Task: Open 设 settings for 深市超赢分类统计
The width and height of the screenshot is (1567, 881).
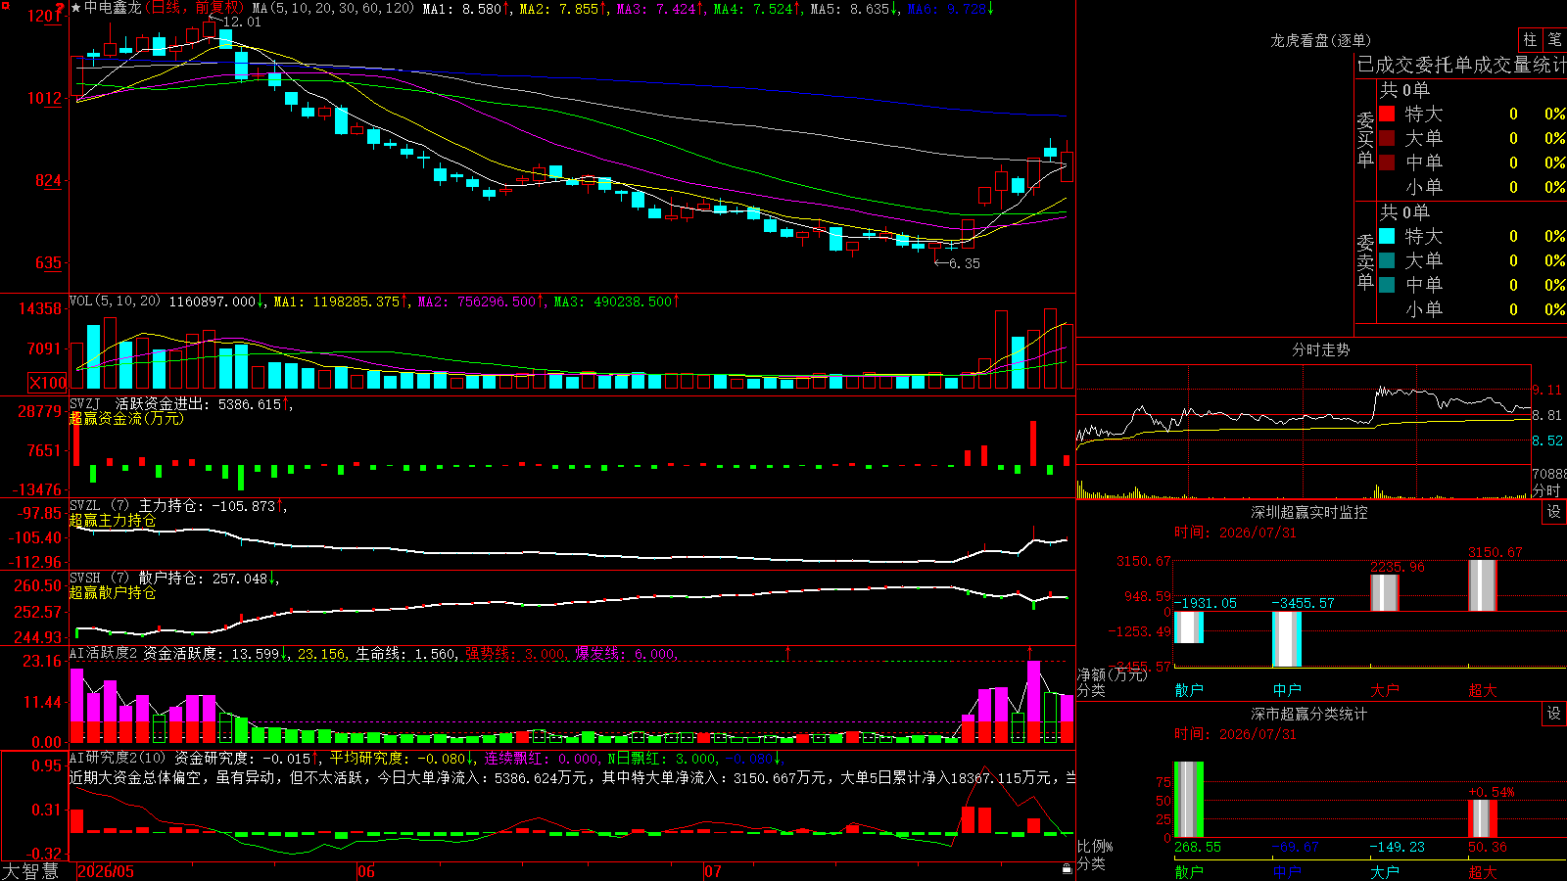Action: point(1554,714)
